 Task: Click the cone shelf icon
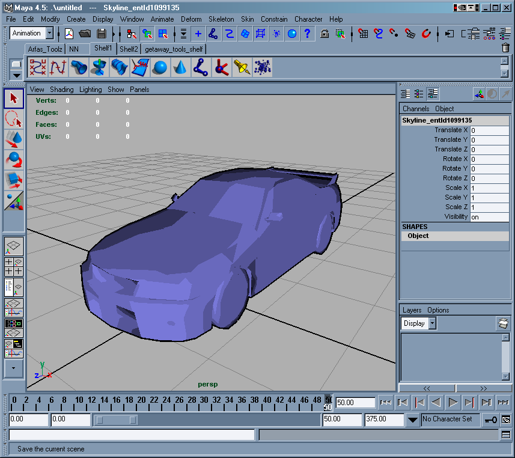click(180, 68)
